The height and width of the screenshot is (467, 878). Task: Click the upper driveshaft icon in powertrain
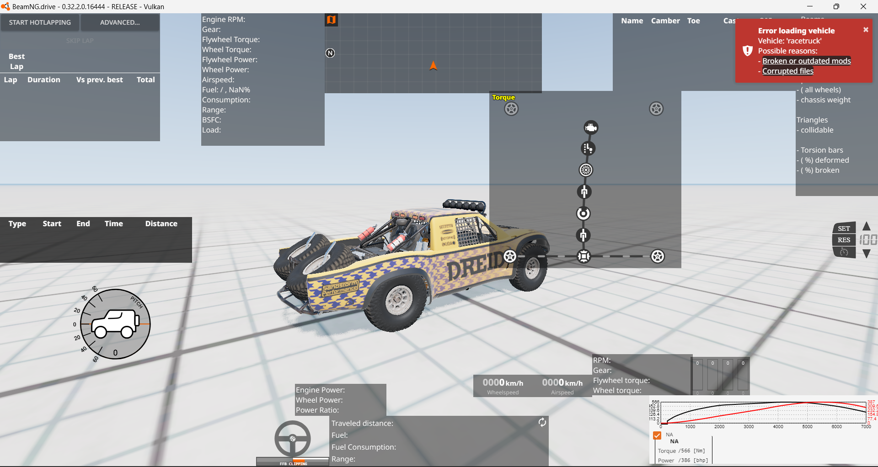[584, 192]
